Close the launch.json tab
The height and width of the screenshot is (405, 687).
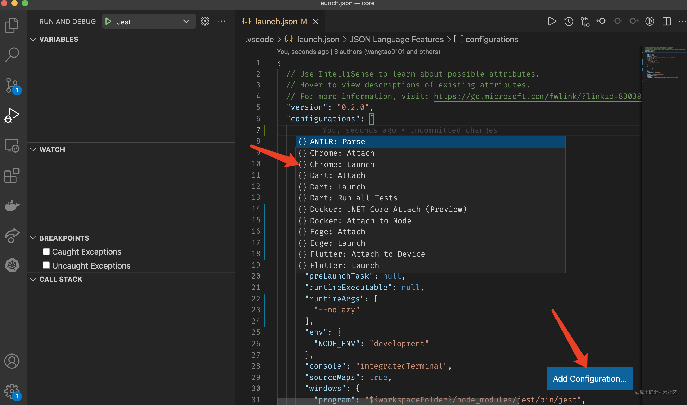click(x=316, y=22)
